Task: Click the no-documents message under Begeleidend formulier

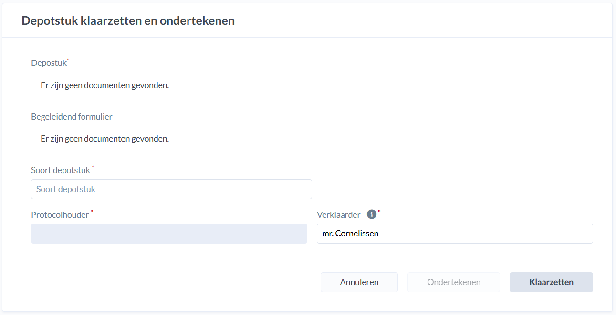Action: (105, 139)
